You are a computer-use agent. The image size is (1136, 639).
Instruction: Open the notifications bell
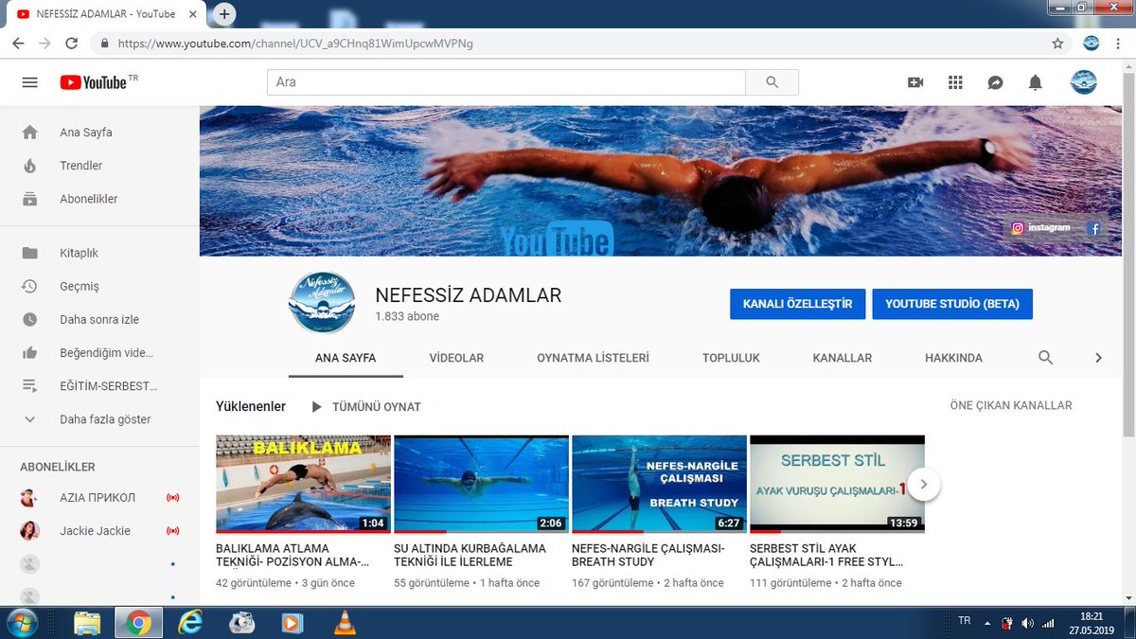[x=1035, y=82]
